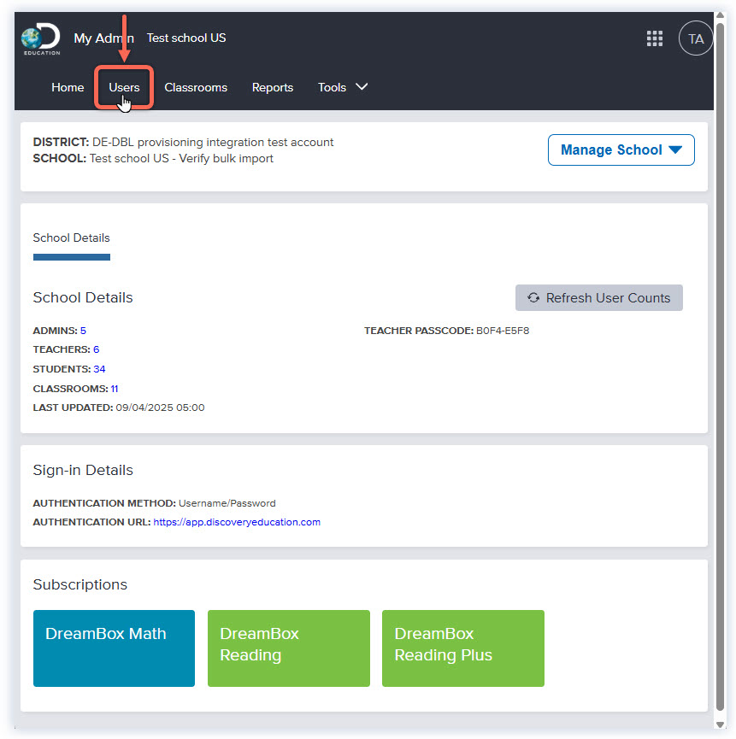Open the TA user avatar menu
Viewport: 736px width, 739px height.
695,38
